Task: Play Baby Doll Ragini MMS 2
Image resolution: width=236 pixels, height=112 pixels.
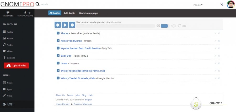Action: pyautogui.click(x=58, y=56)
